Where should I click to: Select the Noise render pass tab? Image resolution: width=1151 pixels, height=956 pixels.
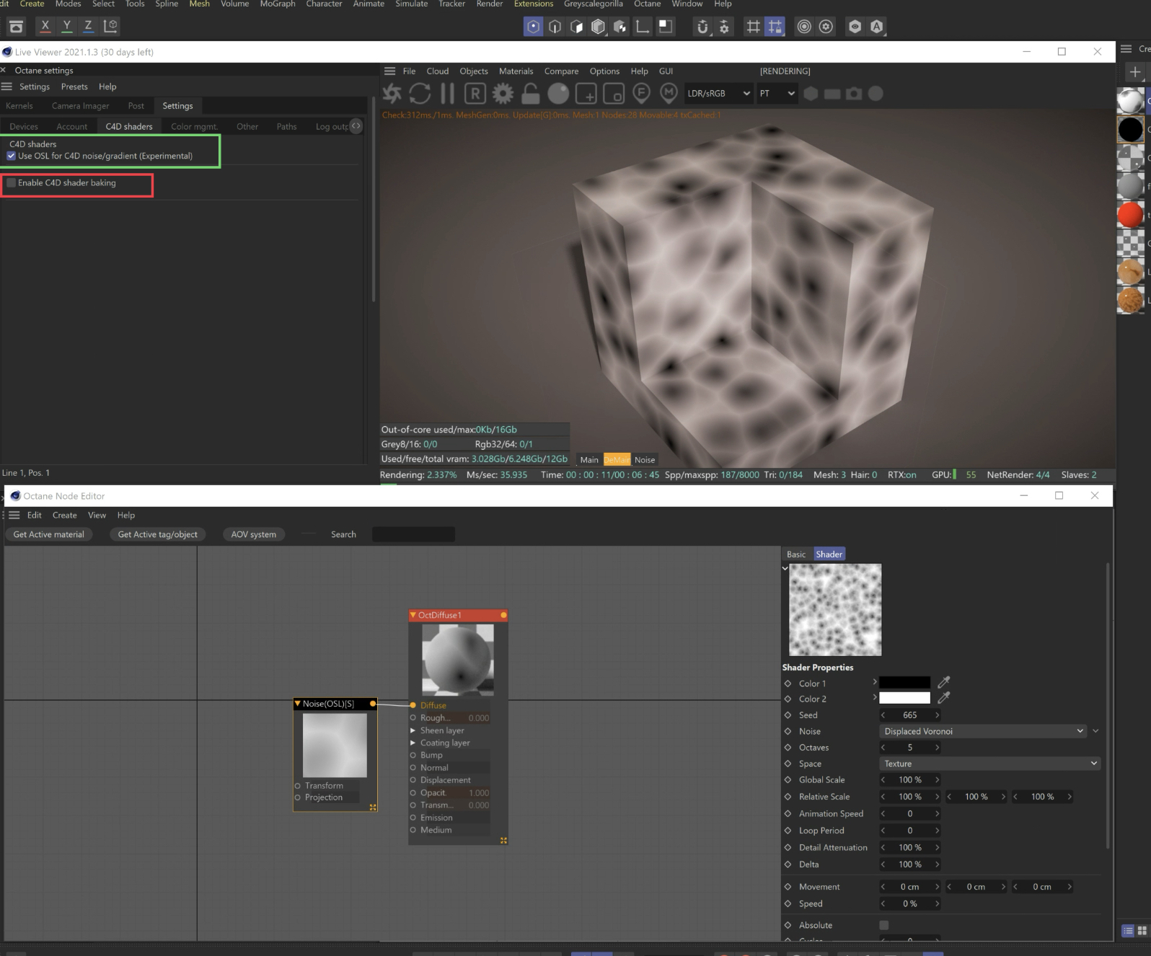(x=645, y=460)
